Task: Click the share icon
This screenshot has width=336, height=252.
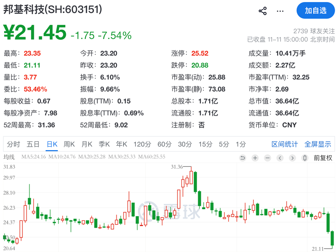Action: tap(263, 11)
